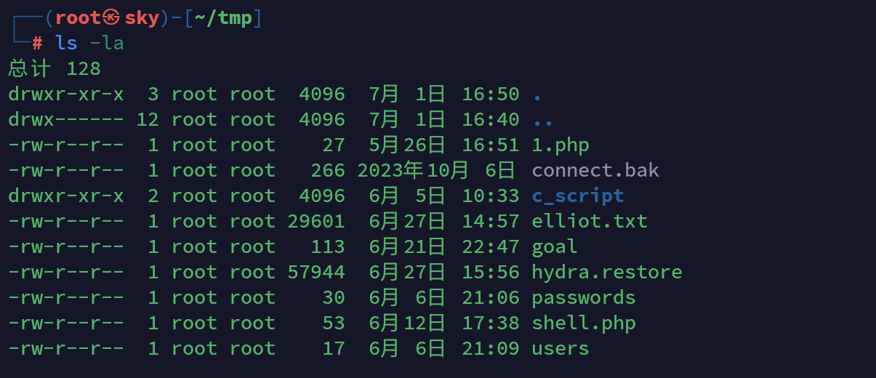Screen dimensions: 876x378
Task: Select the elliot.txt filename
Action: [590, 221]
